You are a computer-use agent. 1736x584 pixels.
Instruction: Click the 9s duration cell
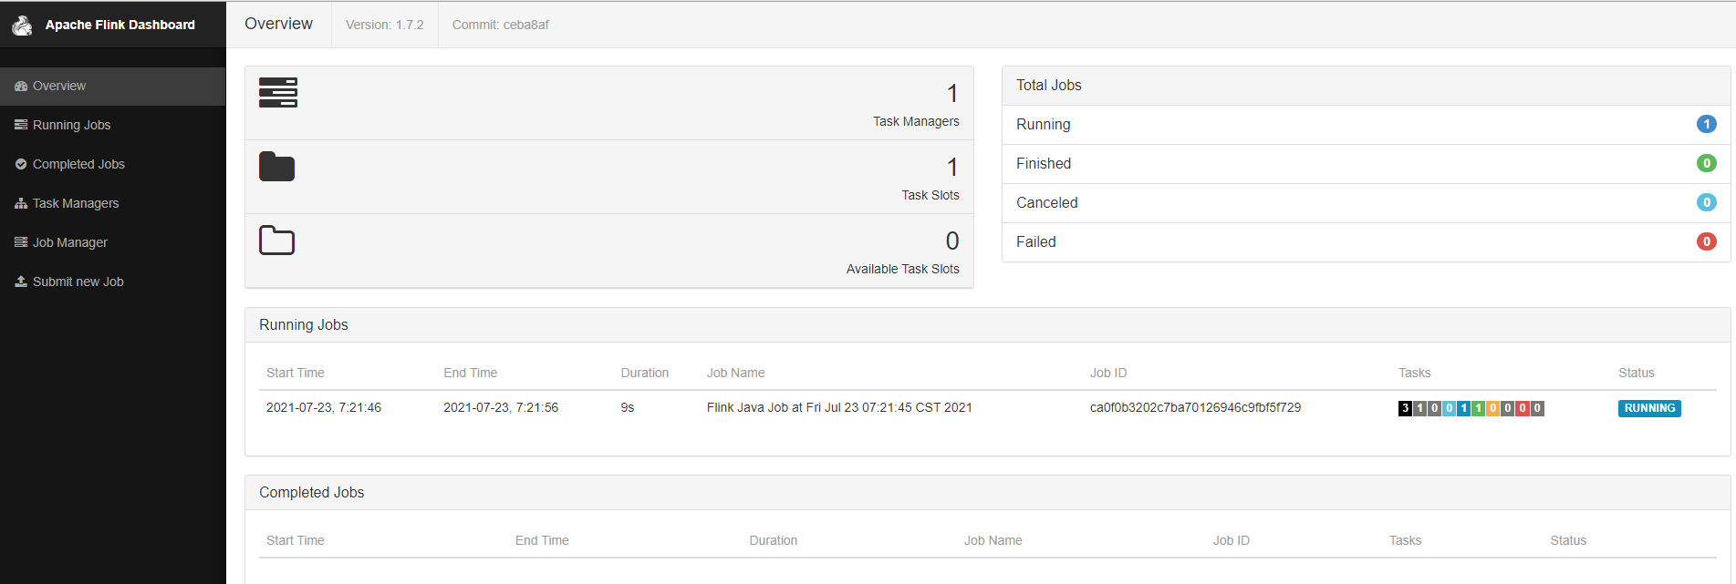click(628, 407)
